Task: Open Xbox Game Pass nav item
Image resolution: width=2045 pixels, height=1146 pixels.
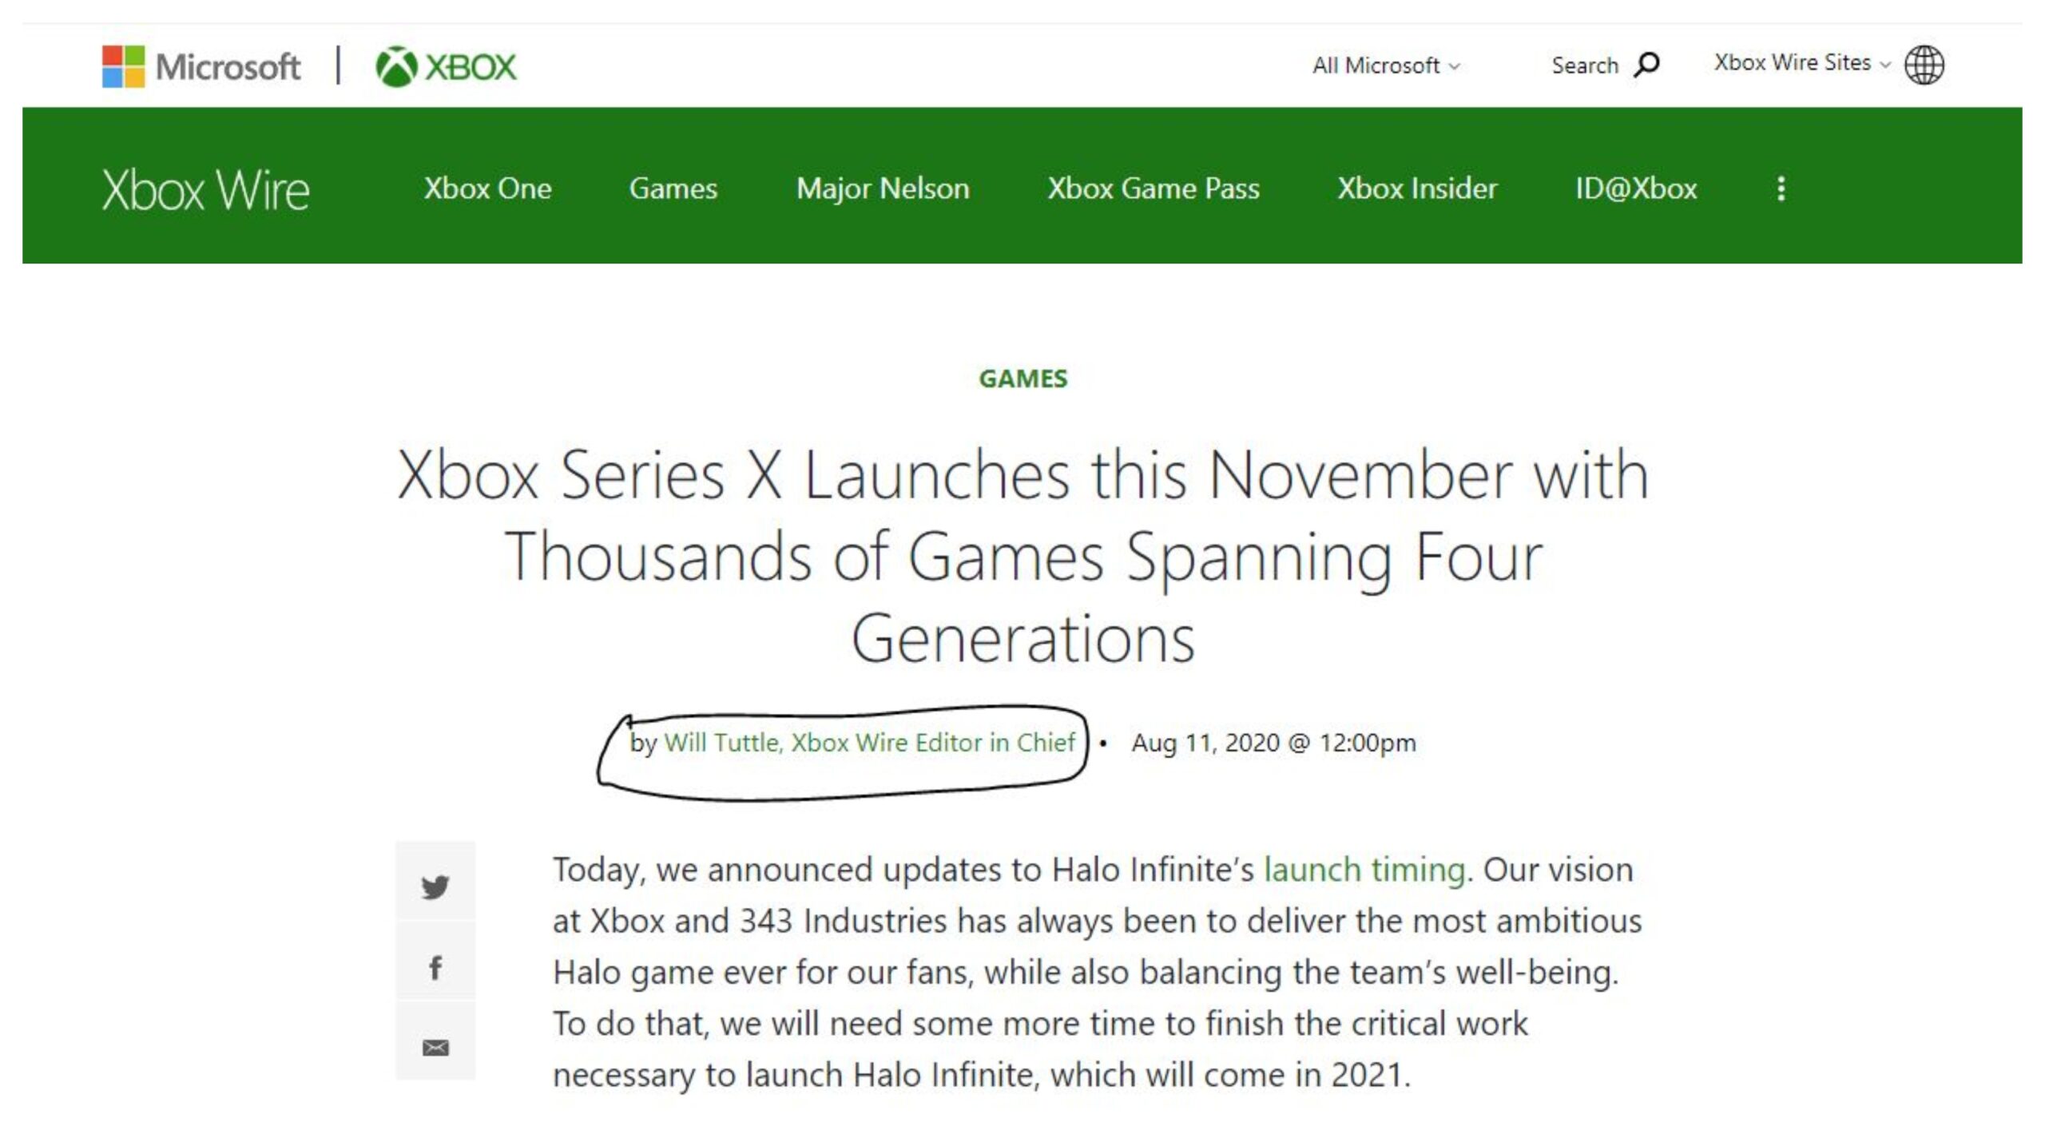Action: (1154, 188)
